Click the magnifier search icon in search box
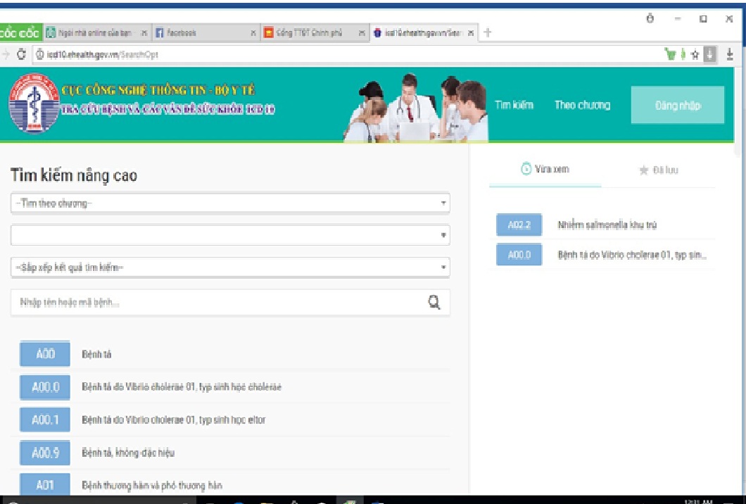The image size is (746, 504). pyautogui.click(x=434, y=302)
